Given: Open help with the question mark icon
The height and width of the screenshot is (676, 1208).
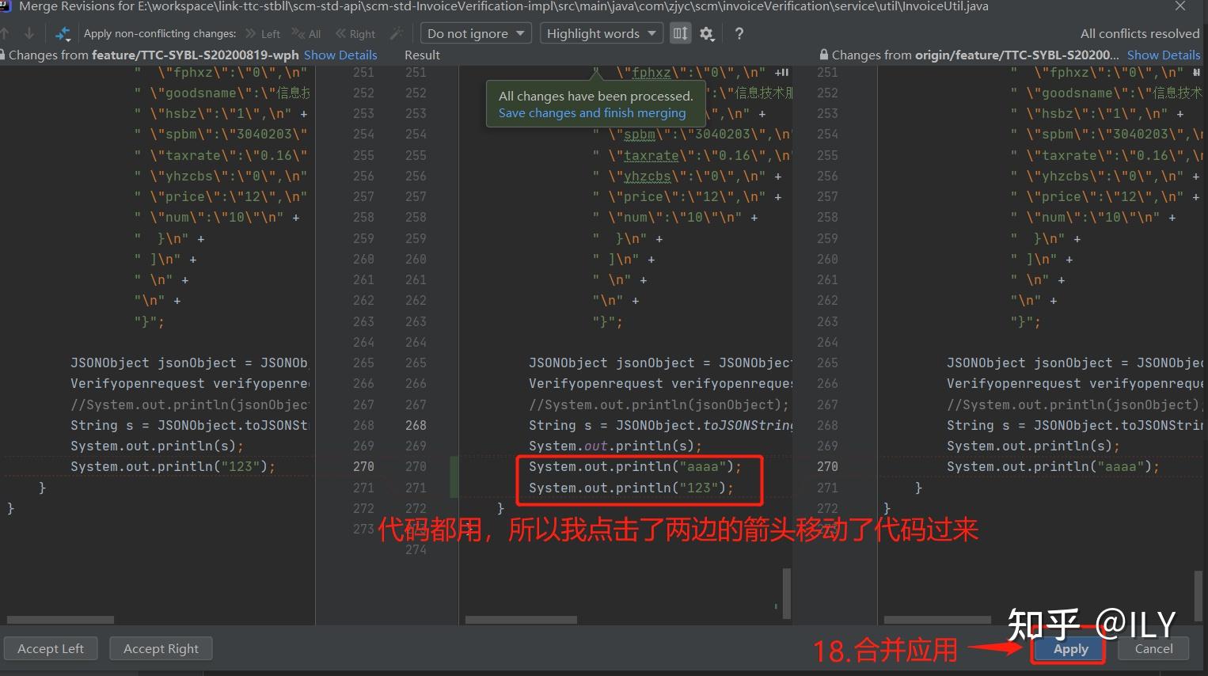Looking at the screenshot, I should (x=739, y=33).
